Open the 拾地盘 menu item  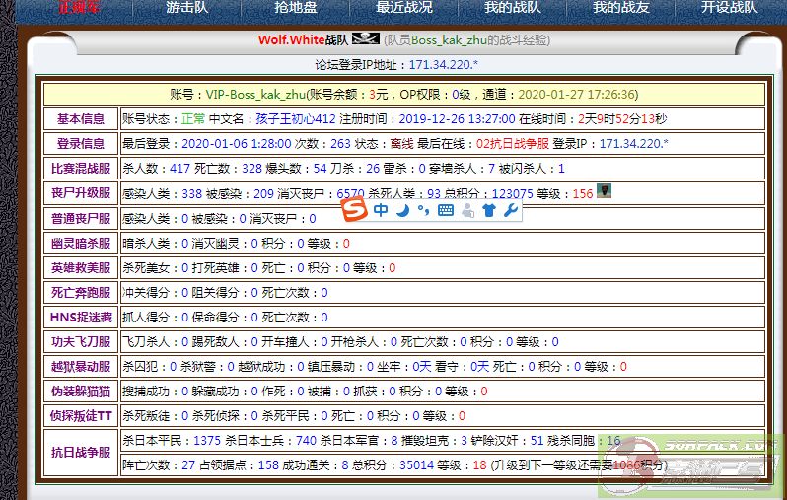295,8
